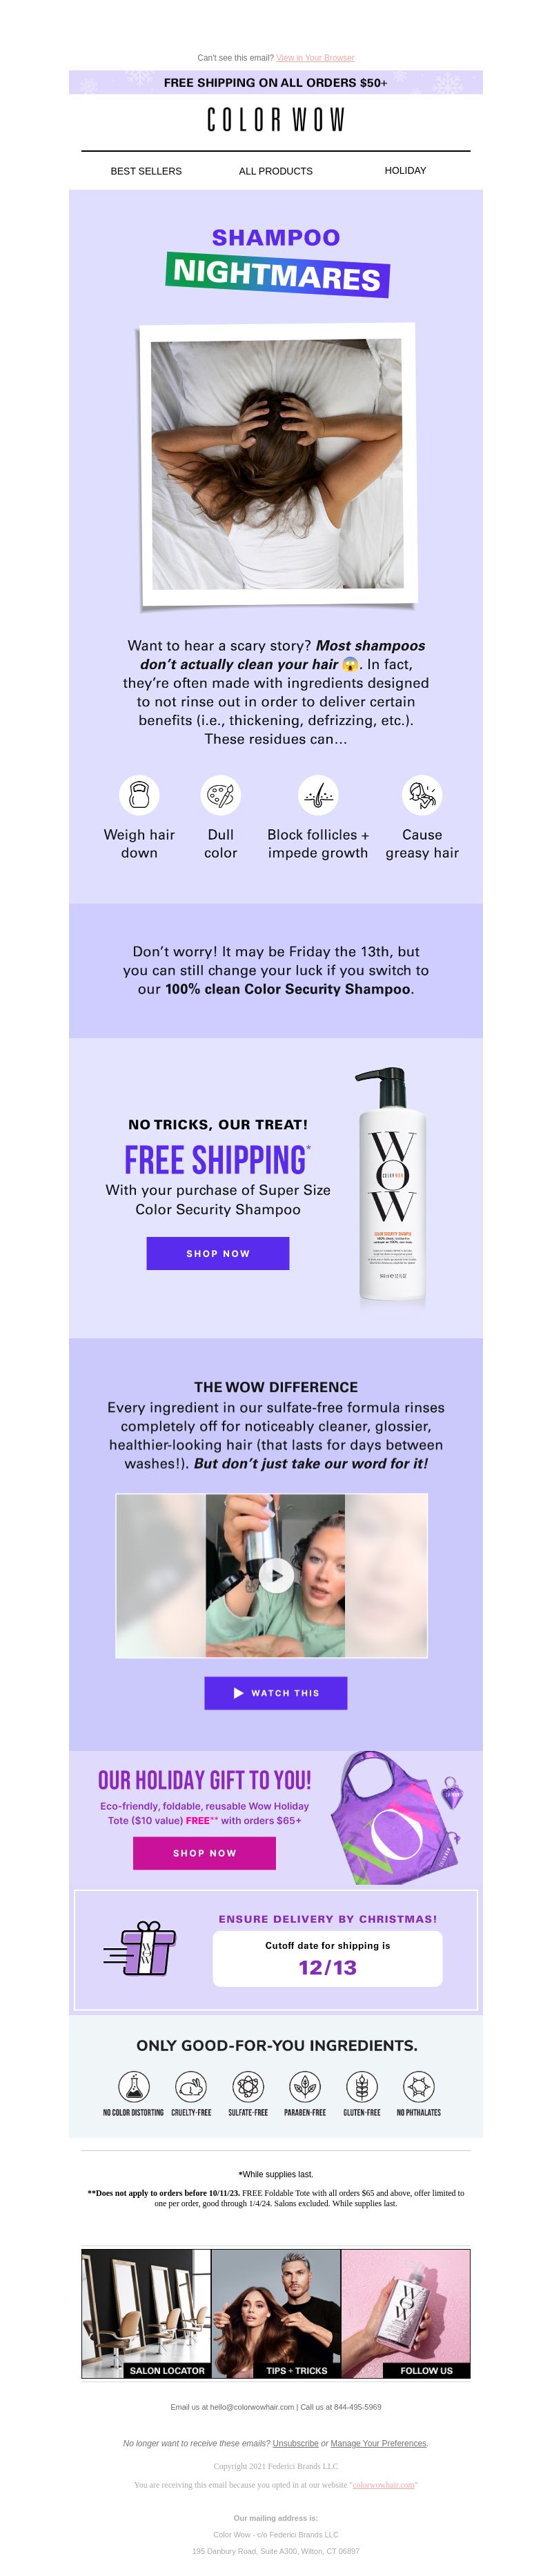The image size is (552, 2576).
Task: Click the sulfate-free icon
Action: point(248,2086)
